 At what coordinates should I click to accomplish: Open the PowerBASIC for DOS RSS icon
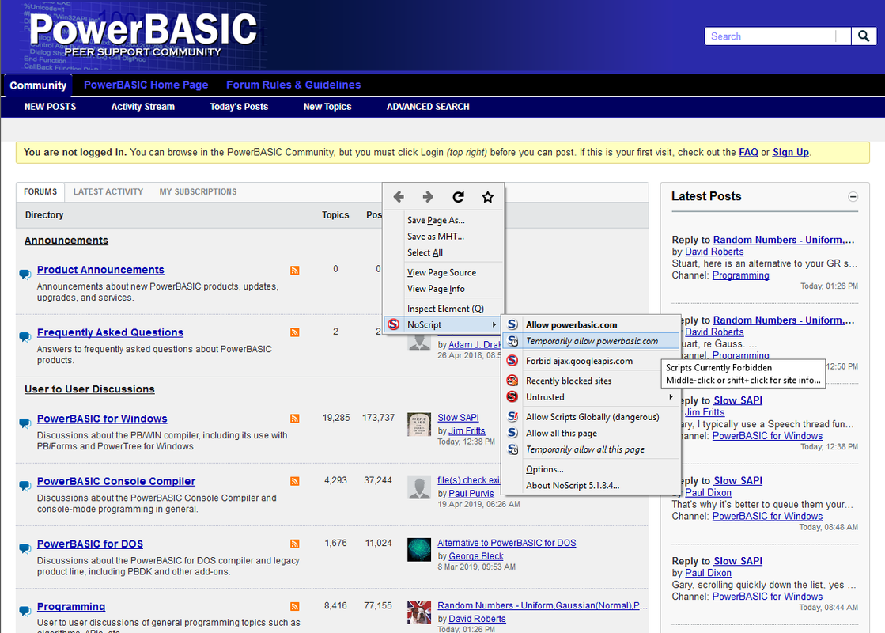295,544
